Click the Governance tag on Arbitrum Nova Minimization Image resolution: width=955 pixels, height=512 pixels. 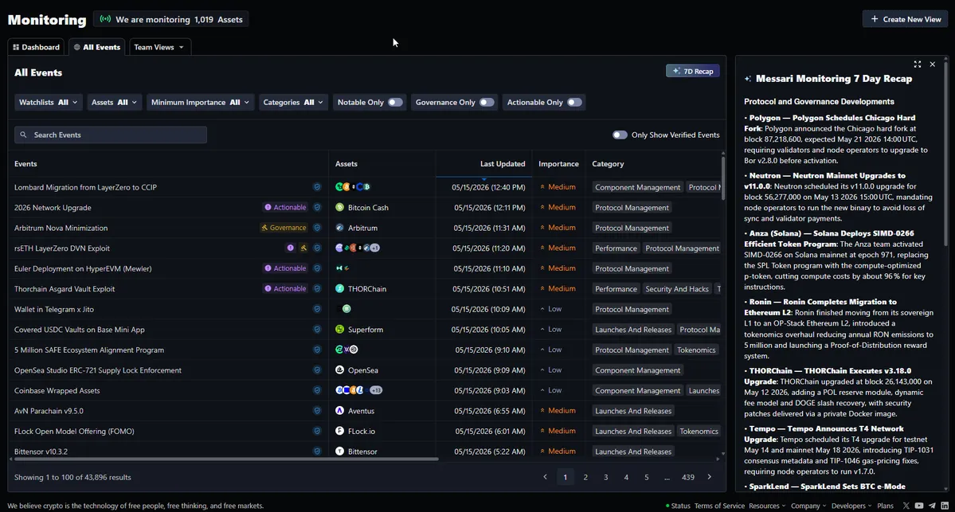[x=284, y=228]
